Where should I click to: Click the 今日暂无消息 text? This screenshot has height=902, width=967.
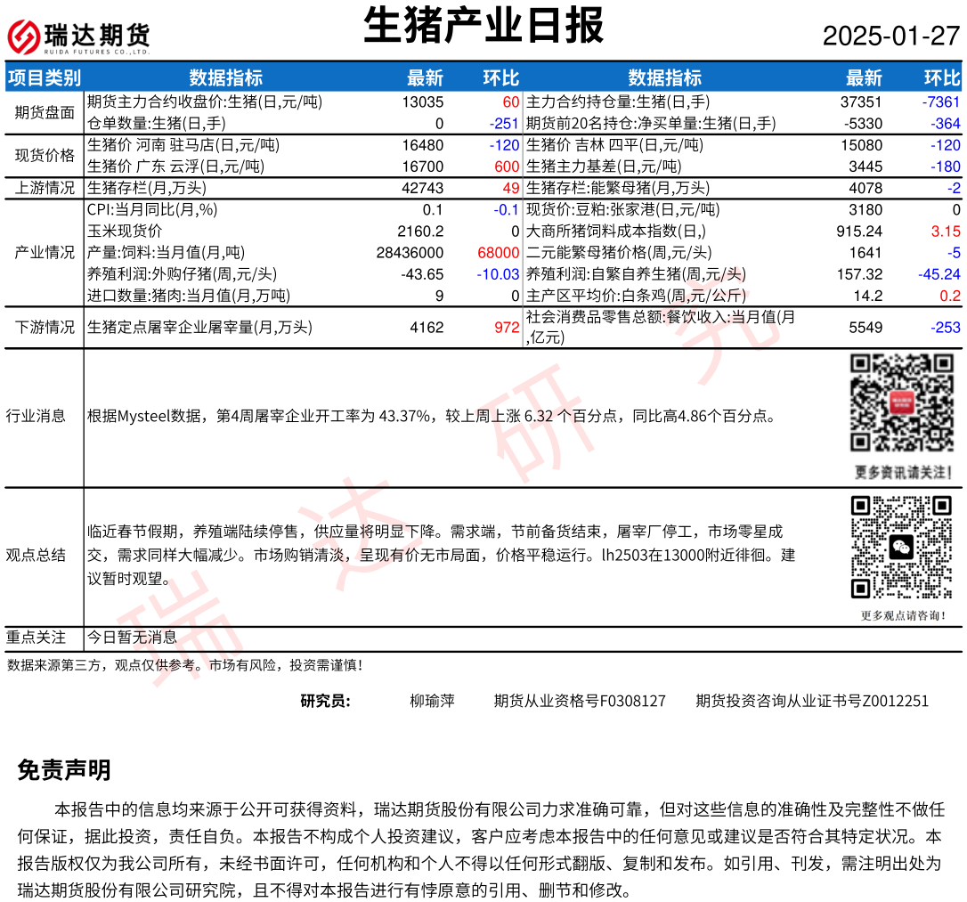(132, 637)
